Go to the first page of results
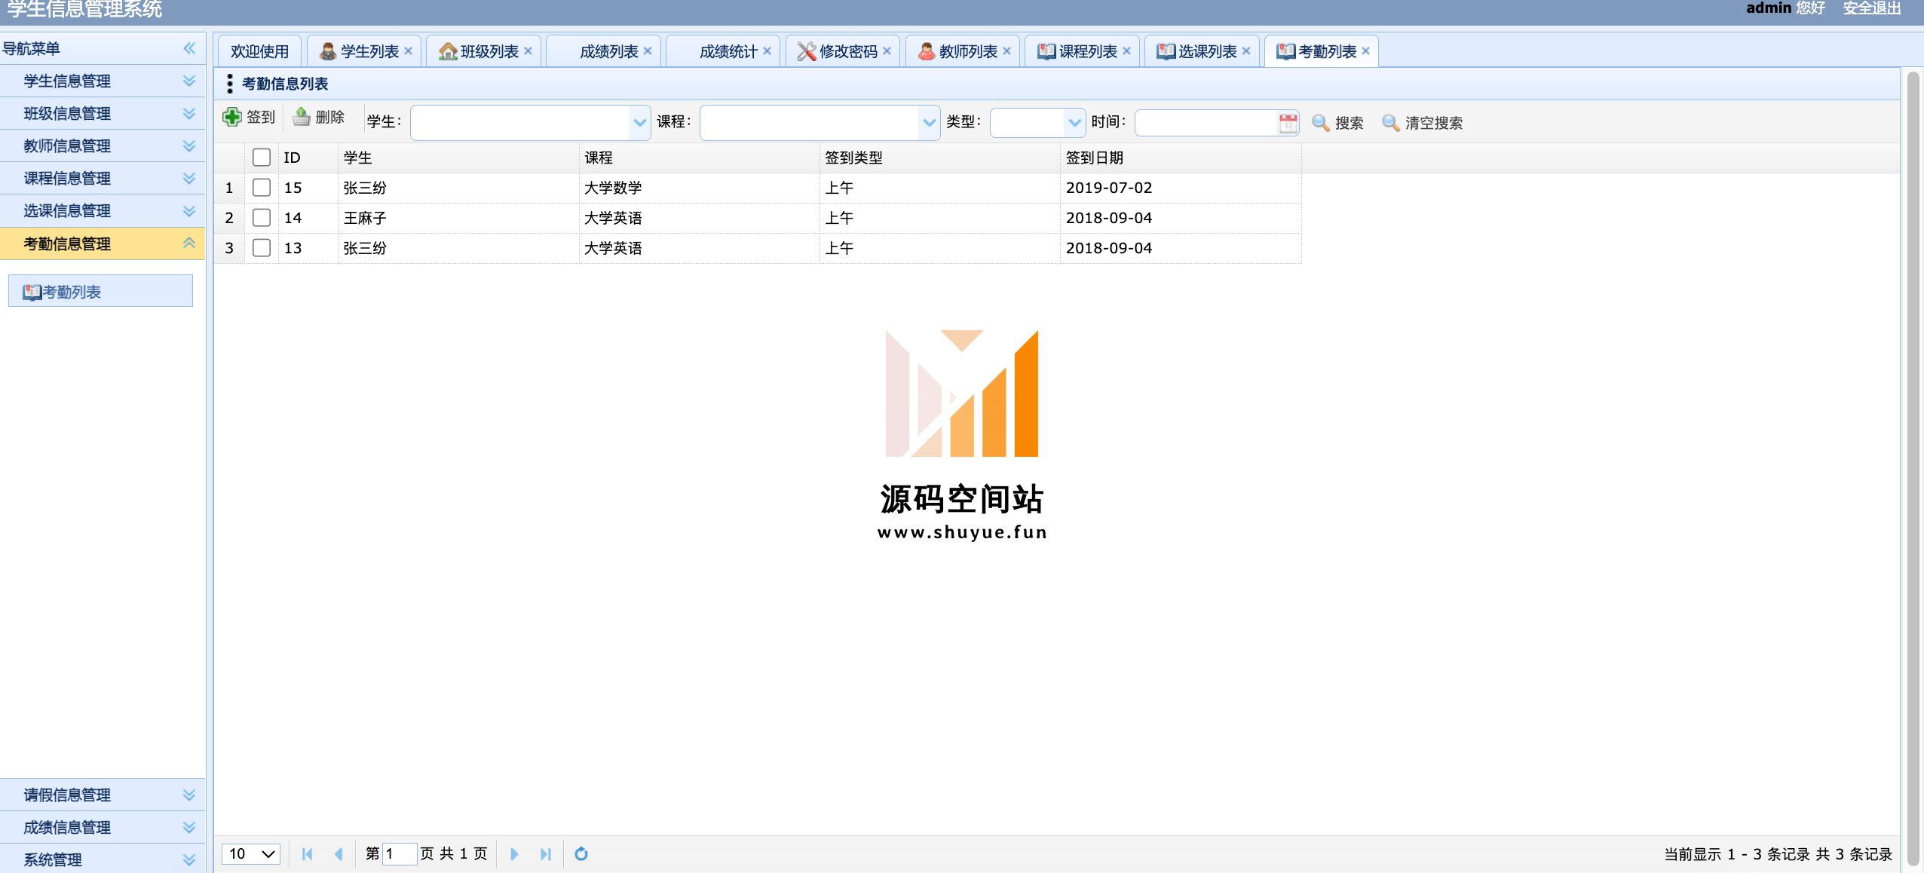This screenshot has height=873, width=1924. coord(308,854)
